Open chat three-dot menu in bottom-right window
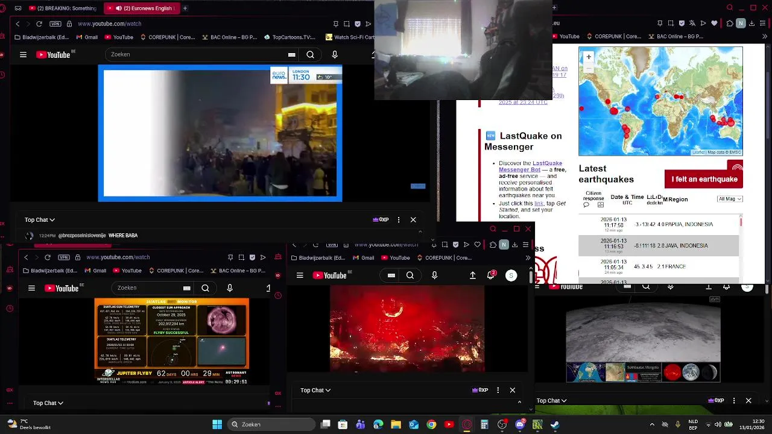 point(734,401)
